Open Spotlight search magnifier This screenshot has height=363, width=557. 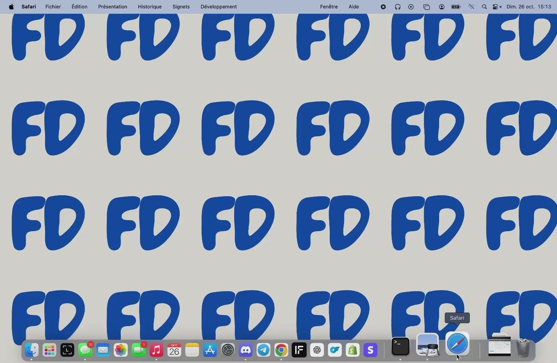(484, 7)
